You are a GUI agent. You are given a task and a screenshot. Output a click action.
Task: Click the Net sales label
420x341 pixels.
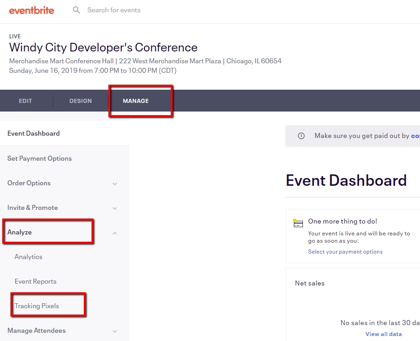310,283
